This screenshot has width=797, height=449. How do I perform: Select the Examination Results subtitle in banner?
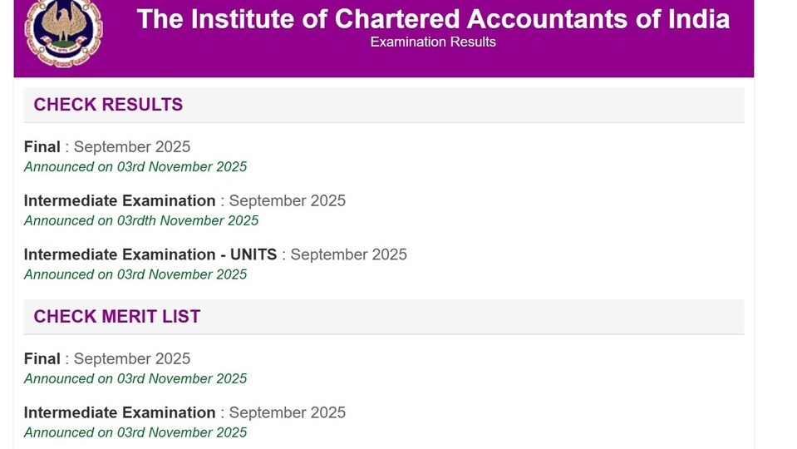click(433, 42)
